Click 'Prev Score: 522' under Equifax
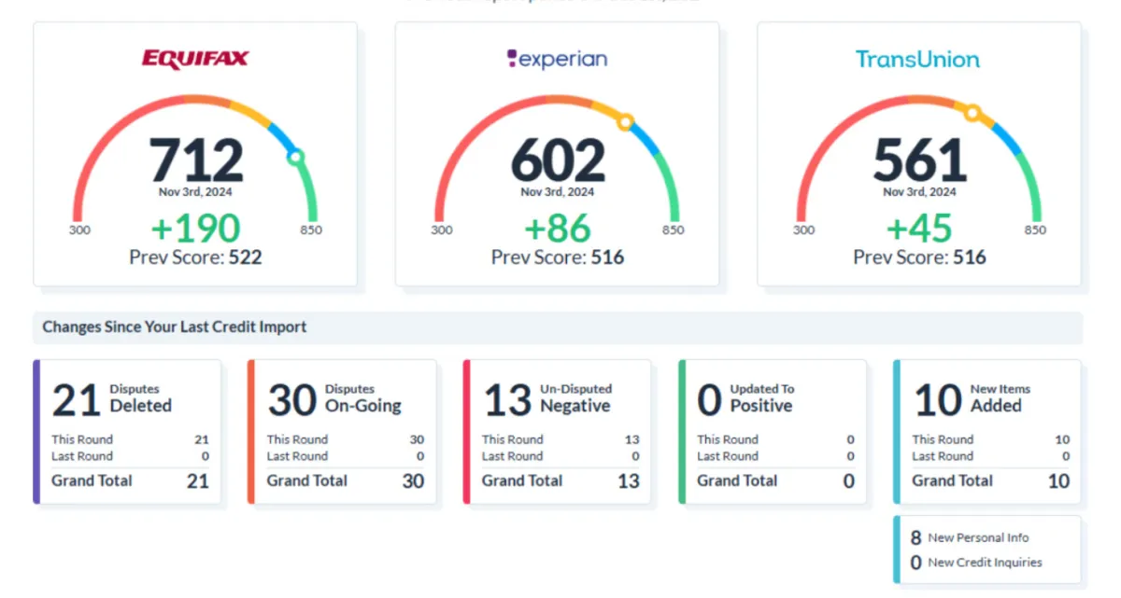The image size is (1121, 598). 195,257
